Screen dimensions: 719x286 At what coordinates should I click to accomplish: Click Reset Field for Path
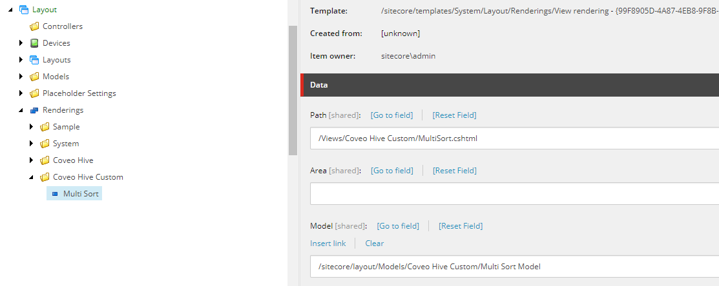(x=454, y=115)
